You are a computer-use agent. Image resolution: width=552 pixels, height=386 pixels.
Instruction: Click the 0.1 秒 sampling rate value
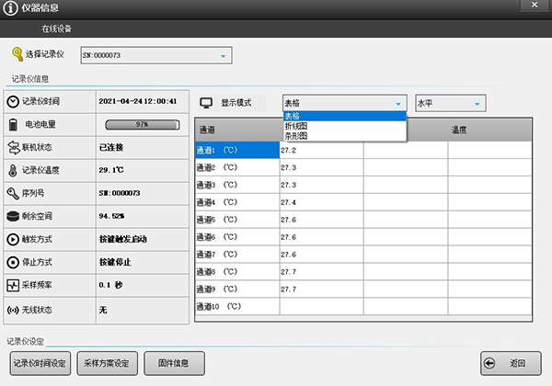coord(110,285)
